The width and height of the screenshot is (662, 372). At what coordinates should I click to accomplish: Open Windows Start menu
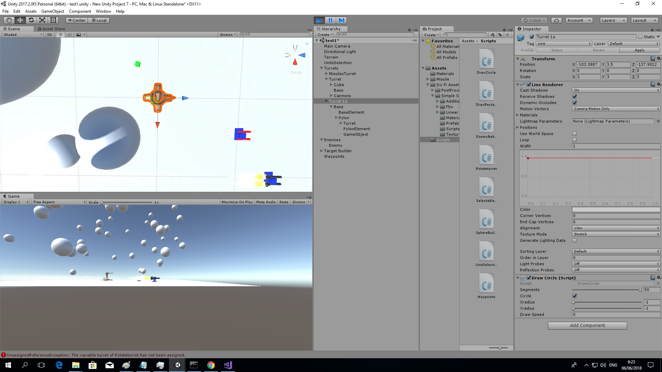point(8,365)
